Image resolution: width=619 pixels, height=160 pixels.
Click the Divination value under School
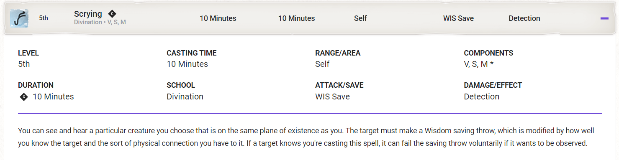pos(185,97)
